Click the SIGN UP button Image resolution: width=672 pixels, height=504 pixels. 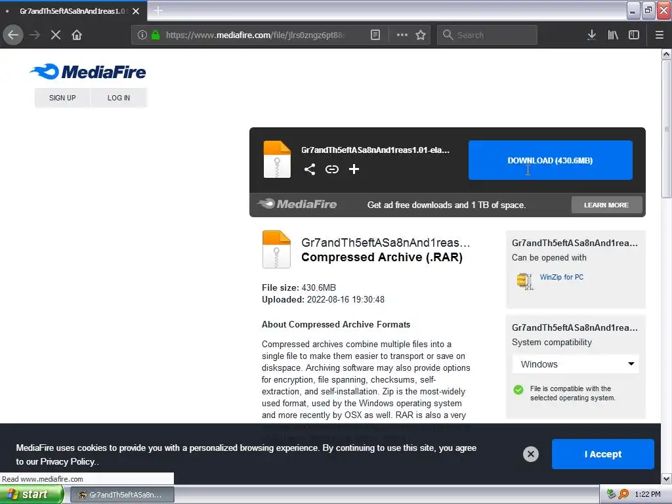click(62, 98)
